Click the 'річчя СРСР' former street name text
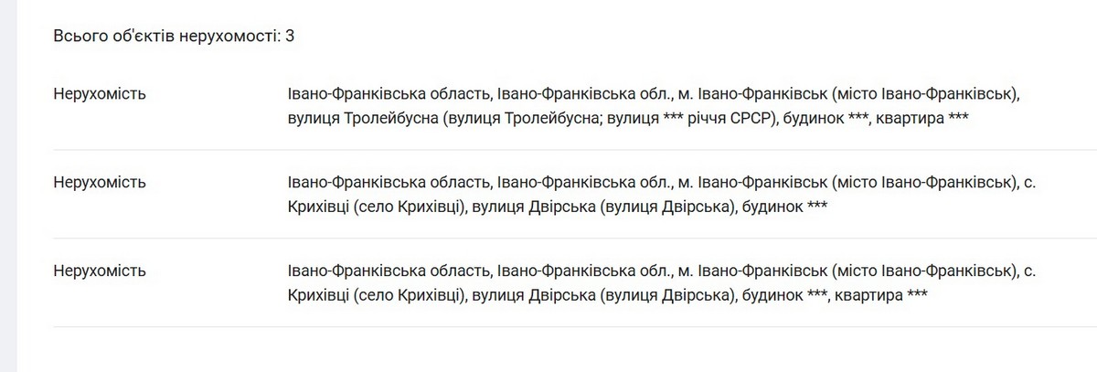 pyautogui.click(x=725, y=119)
